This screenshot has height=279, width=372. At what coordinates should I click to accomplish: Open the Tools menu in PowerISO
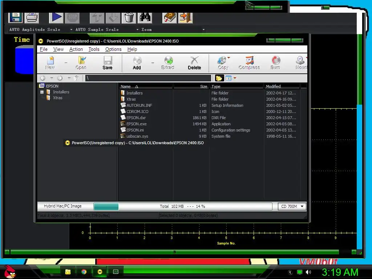[94, 49]
